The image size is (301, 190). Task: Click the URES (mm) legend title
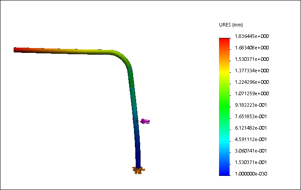pos(231,25)
